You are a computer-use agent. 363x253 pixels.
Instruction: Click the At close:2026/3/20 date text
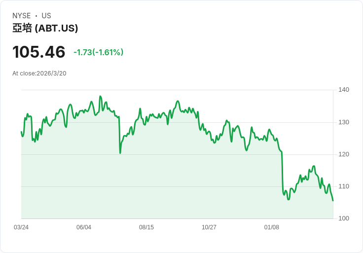tap(39, 73)
